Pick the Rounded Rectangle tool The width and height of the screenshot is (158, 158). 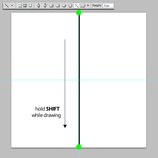point(58,6)
